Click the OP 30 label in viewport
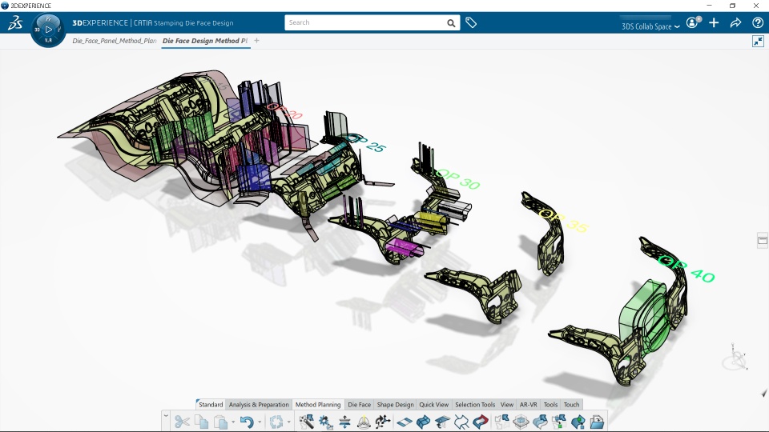Screen dimensions: 769x432 click(x=457, y=178)
